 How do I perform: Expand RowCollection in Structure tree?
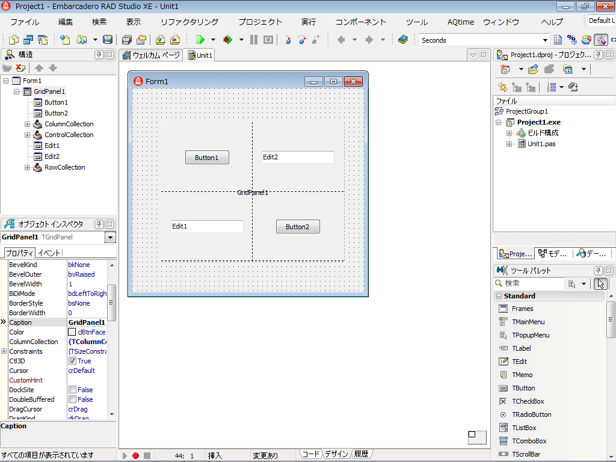point(27,167)
